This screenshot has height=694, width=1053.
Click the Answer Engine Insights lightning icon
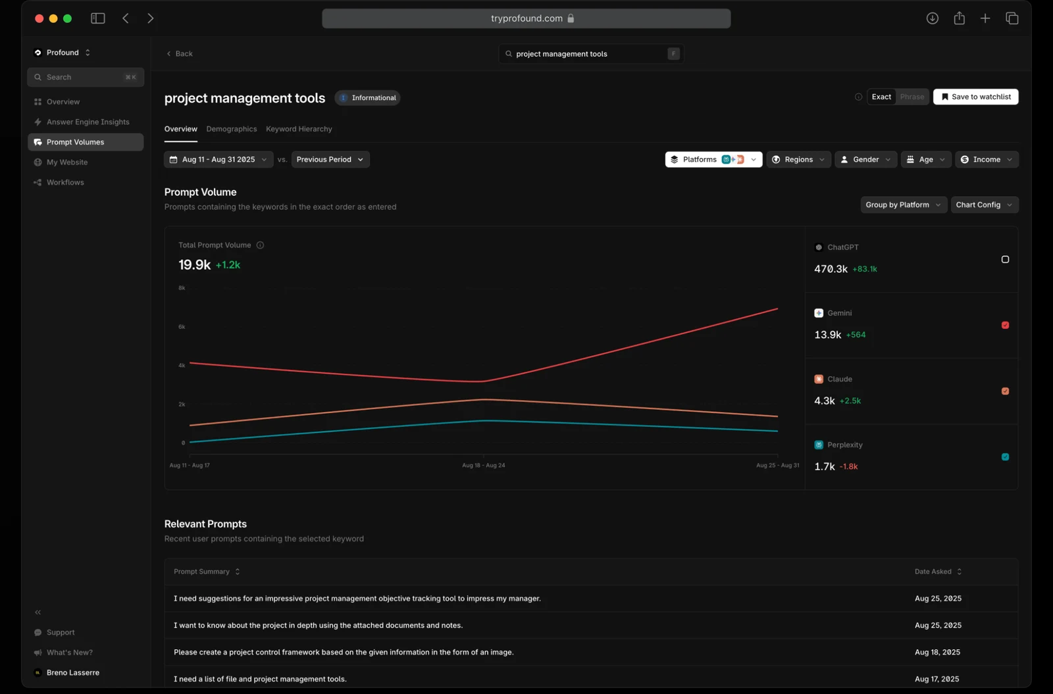38,122
